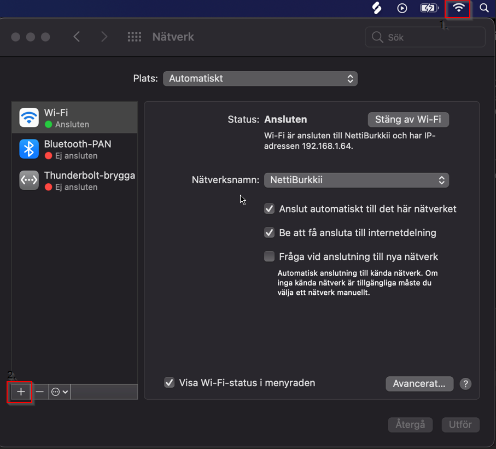The image size is (496, 449).
Task: Show all preferences grid icon
Action: pos(134,37)
